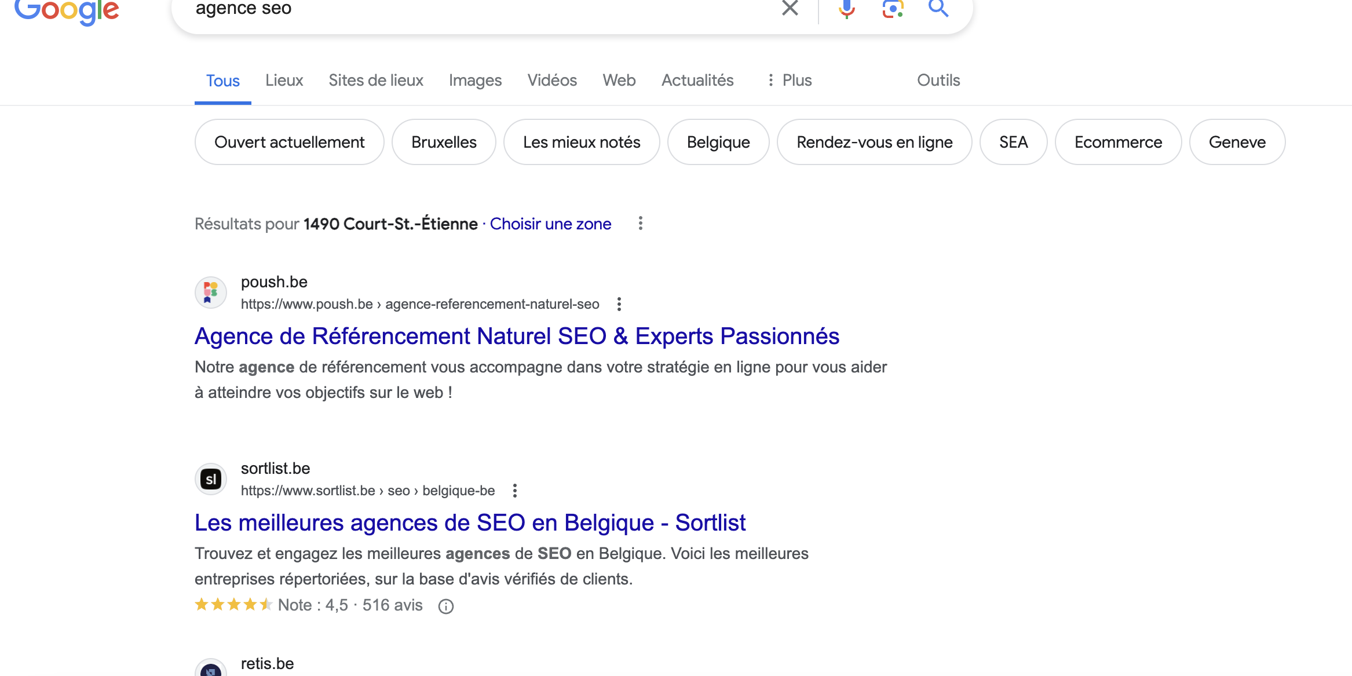The height and width of the screenshot is (676, 1352).
Task: Enable the Rendez-vous en ligne filter chip
Action: pos(874,142)
